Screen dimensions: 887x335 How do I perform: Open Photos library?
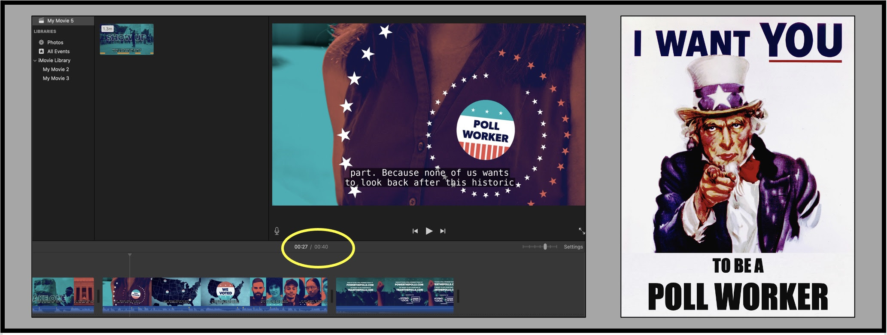coord(55,43)
